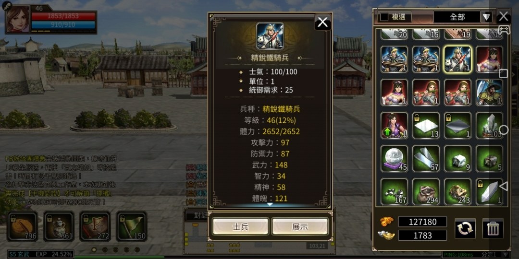Click the player character portrait avatar
Screen dimensions: 519x259
18,19
